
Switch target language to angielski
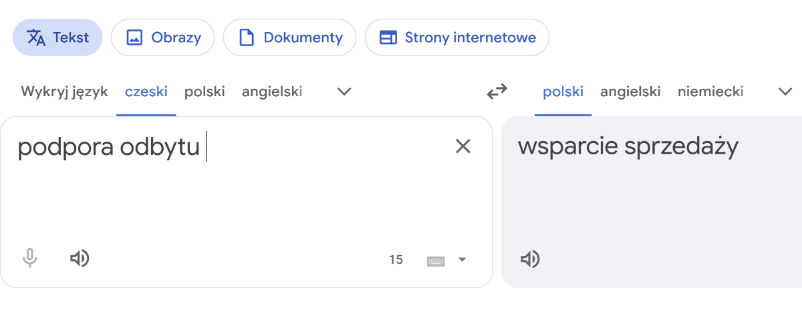click(x=630, y=92)
